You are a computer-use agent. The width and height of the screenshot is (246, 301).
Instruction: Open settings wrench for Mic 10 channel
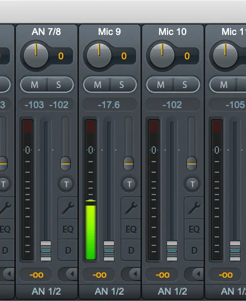(x=194, y=208)
